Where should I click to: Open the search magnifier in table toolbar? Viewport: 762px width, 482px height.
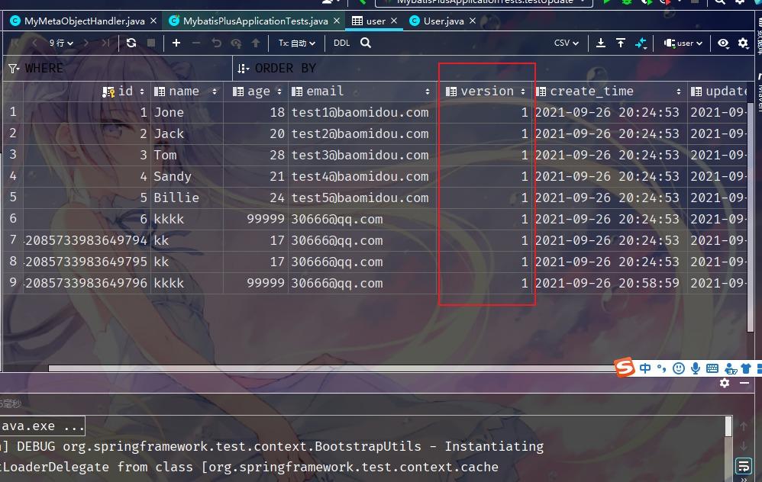pyautogui.click(x=366, y=43)
